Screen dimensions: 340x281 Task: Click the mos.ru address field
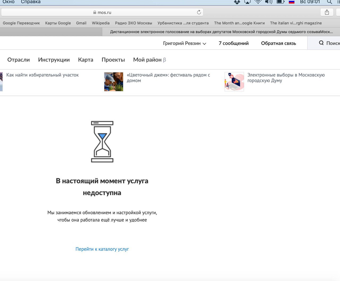coord(102,12)
